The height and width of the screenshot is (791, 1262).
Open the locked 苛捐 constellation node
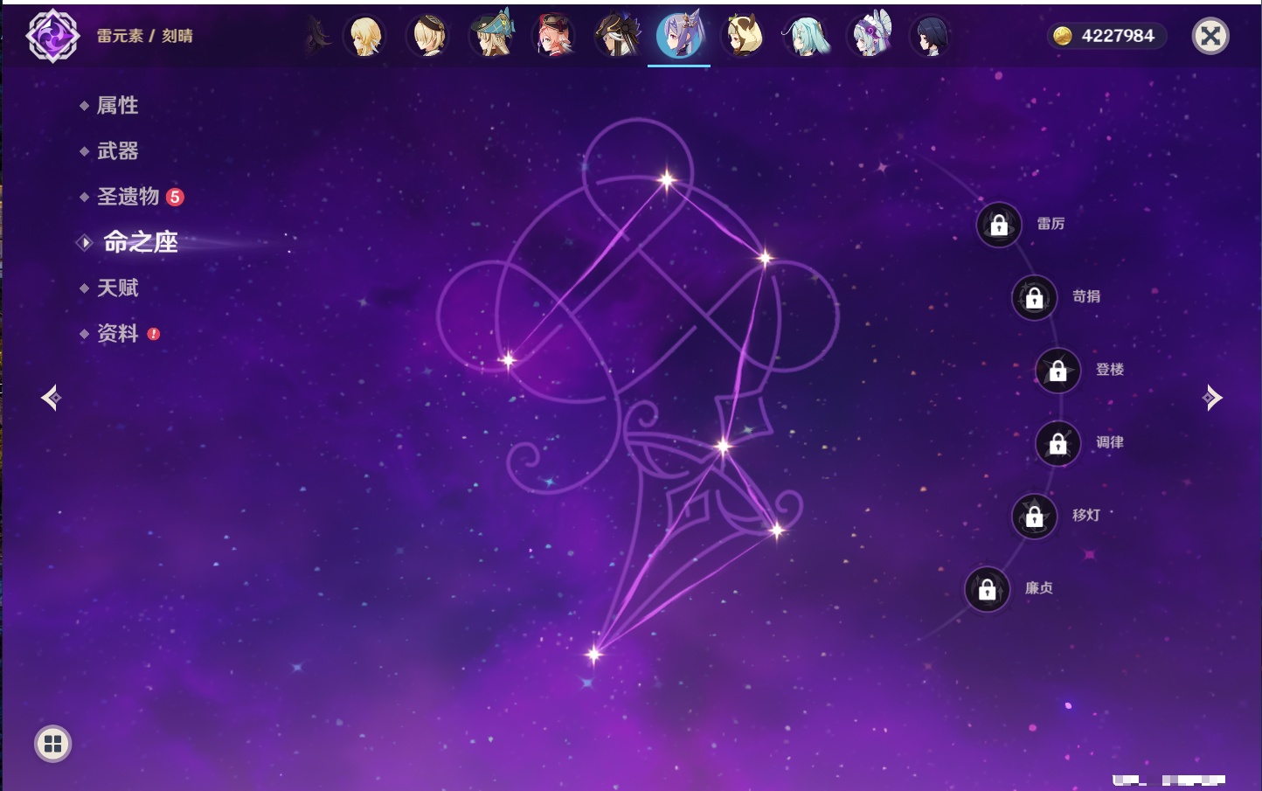click(x=1035, y=297)
